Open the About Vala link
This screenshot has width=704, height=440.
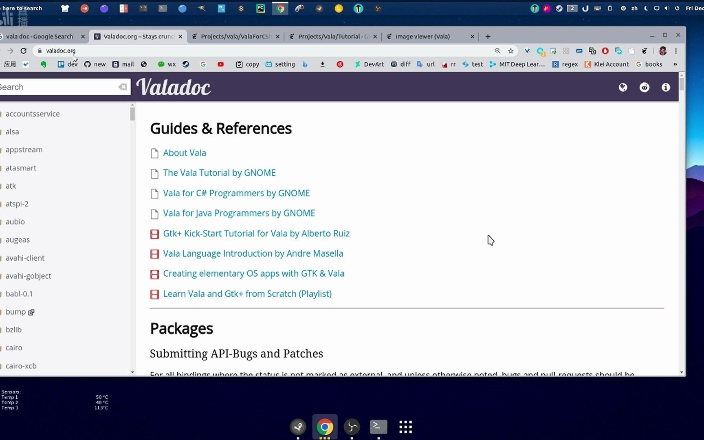(185, 153)
